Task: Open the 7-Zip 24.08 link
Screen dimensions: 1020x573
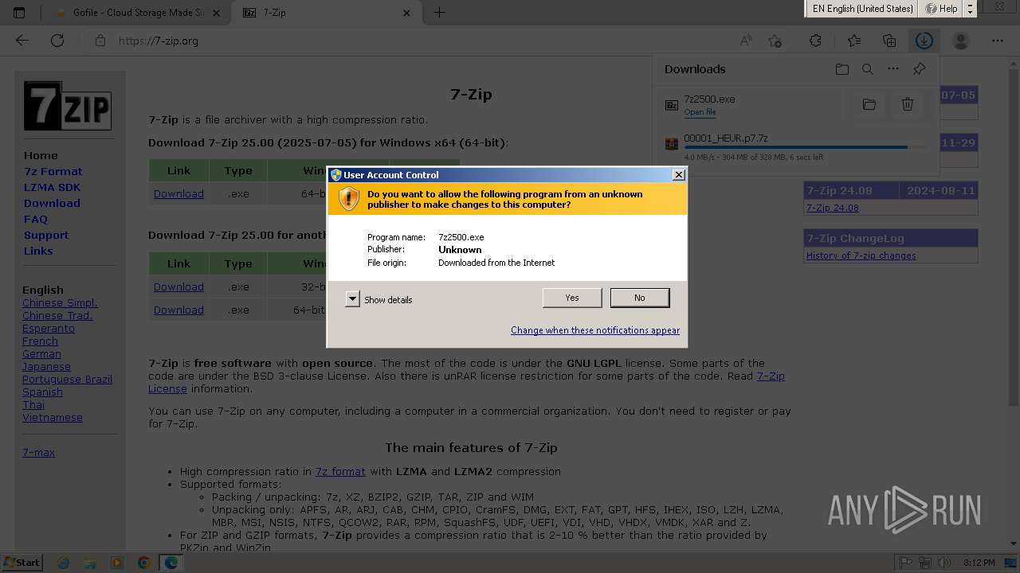Action: click(x=833, y=208)
